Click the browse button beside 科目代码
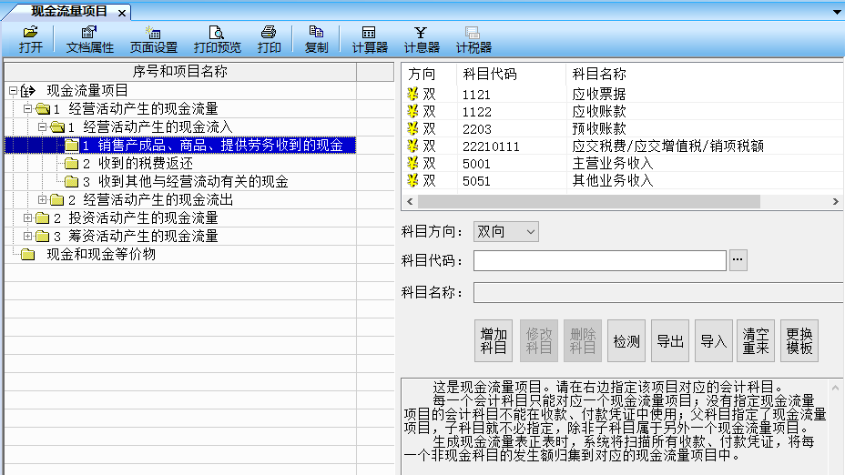The width and height of the screenshot is (845, 475). [738, 261]
